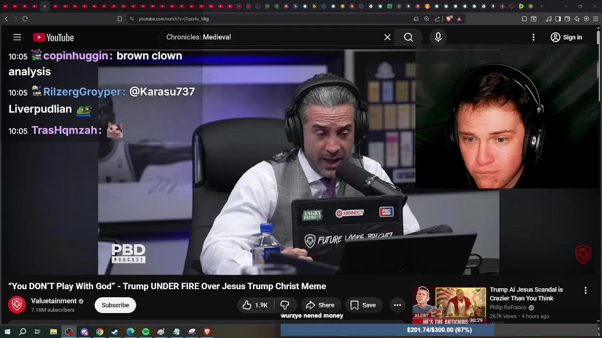Open Windows taskbar search

coord(23,332)
